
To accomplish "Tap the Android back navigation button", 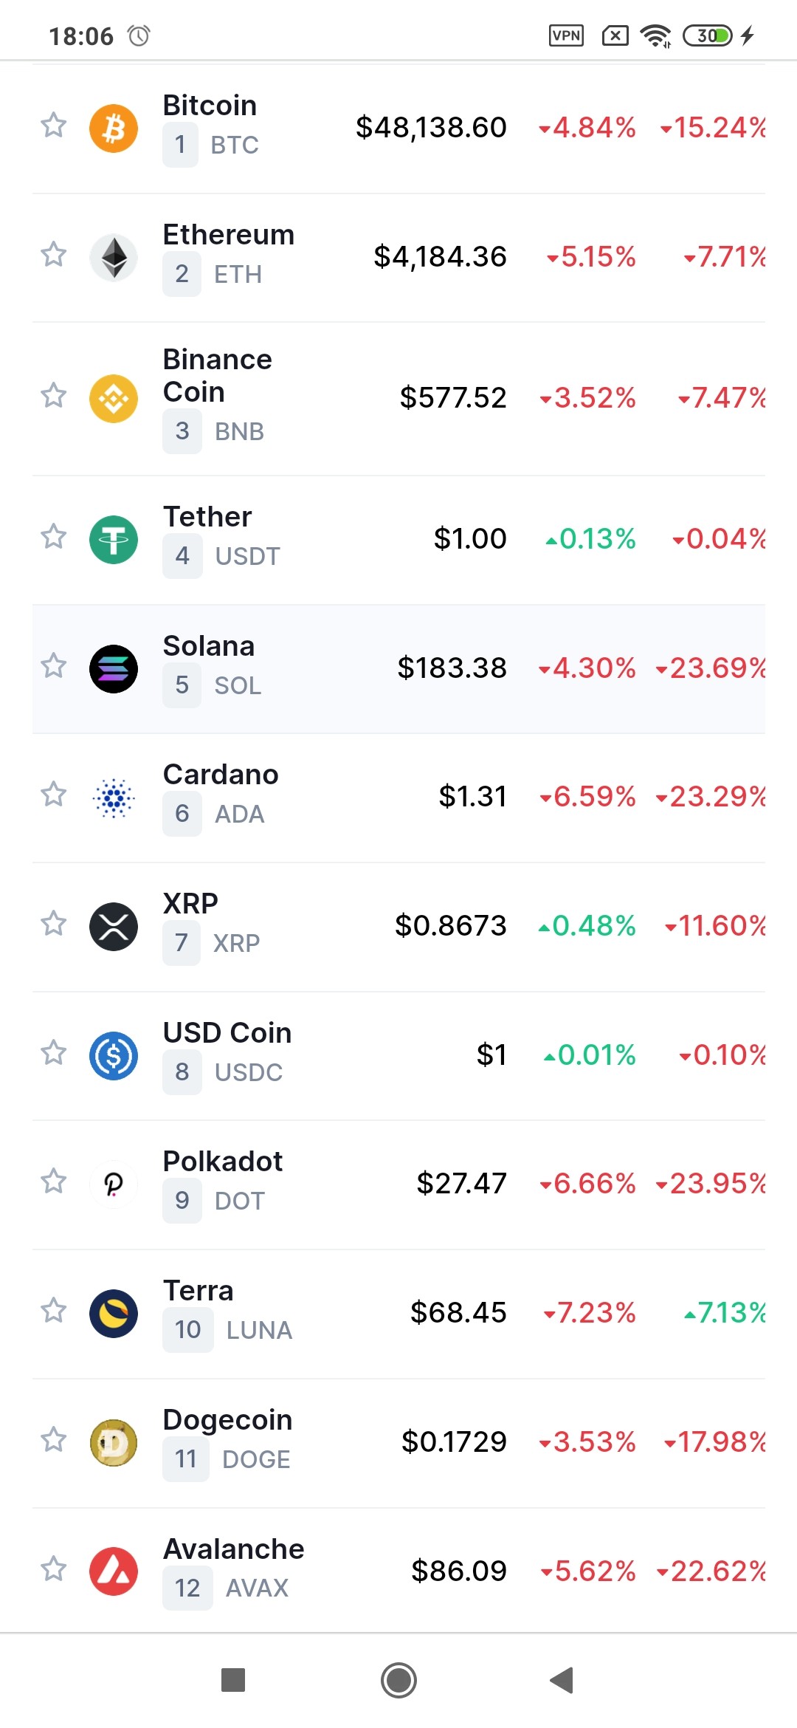I will tap(562, 1680).
